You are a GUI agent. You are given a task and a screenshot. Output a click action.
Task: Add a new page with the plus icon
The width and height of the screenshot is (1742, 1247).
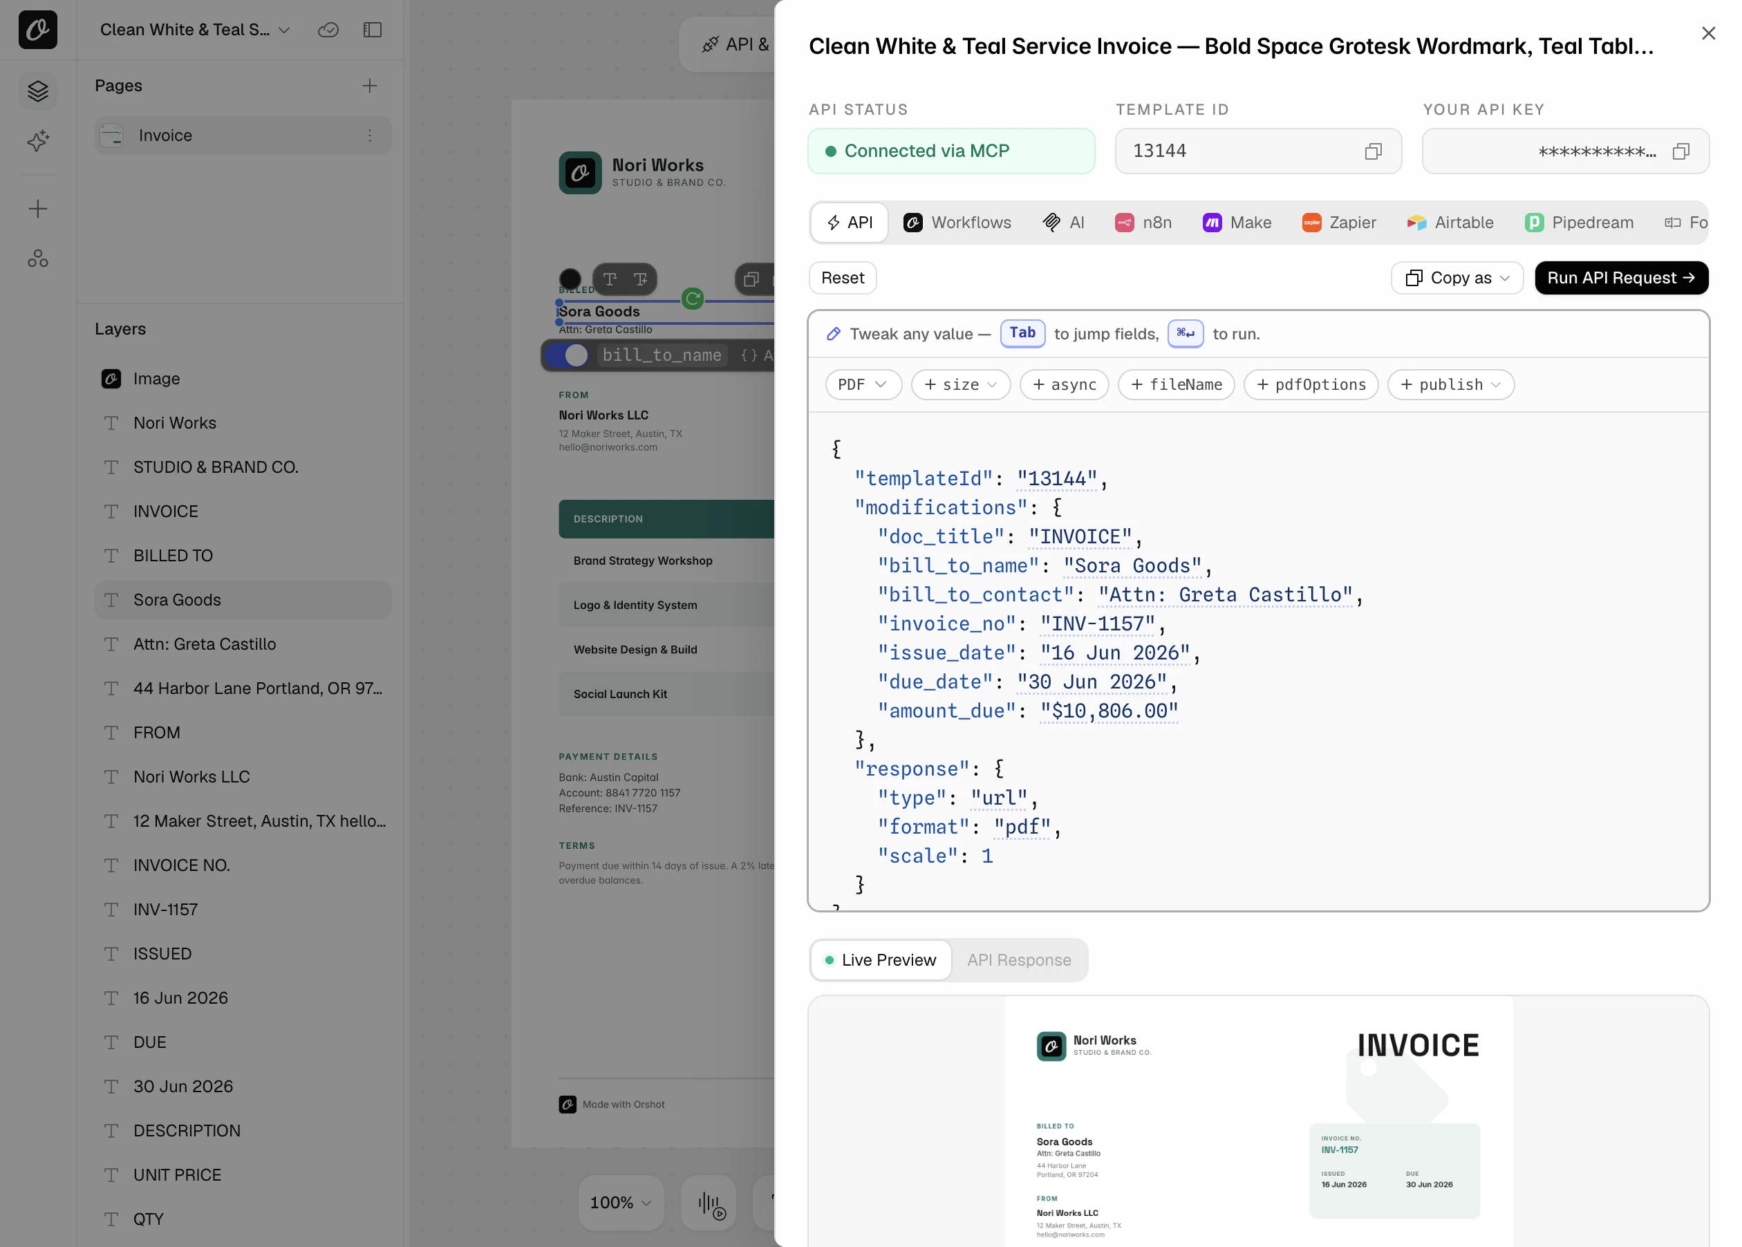coord(370,85)
